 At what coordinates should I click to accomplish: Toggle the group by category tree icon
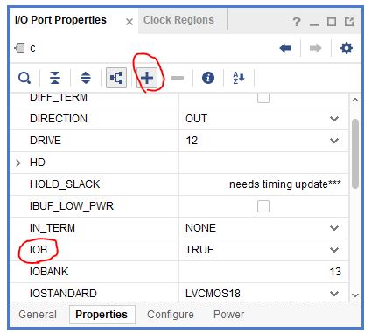point(116,78)
